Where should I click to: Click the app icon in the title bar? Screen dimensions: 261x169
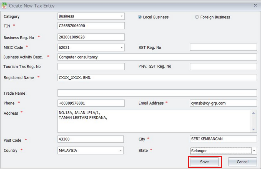(4, 6)
